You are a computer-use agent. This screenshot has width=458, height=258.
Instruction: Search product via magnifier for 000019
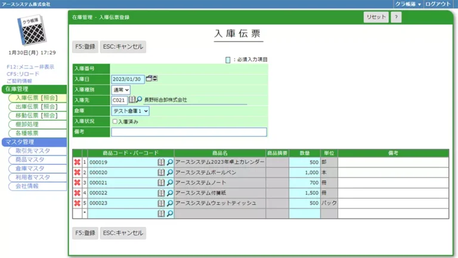[x=170, y=162]
